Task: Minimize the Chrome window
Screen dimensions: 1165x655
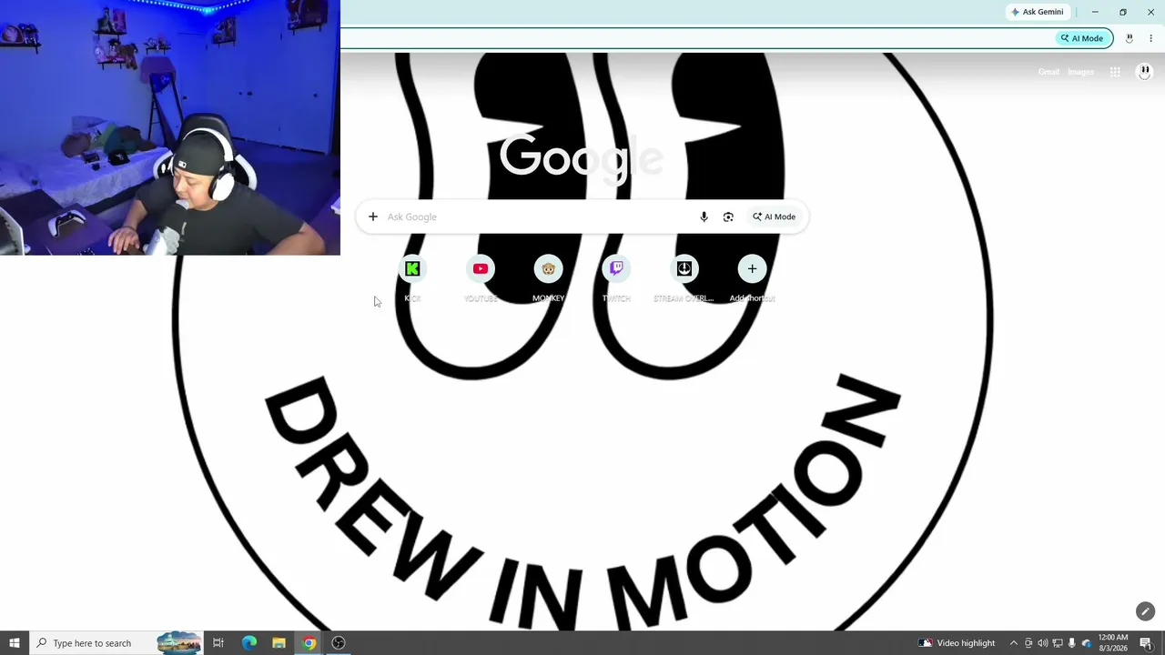Action: 1095,12
